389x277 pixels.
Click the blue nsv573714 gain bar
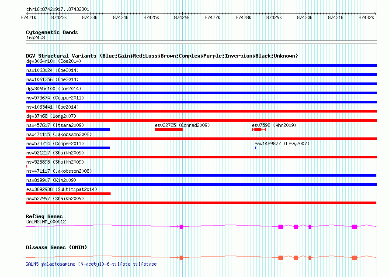pyautogui.click(x=68, y=148)
